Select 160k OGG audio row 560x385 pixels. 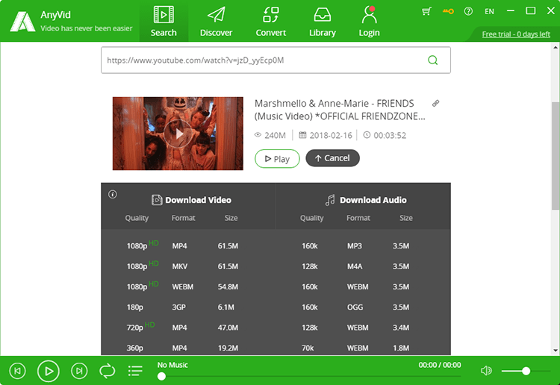point(363,307)
